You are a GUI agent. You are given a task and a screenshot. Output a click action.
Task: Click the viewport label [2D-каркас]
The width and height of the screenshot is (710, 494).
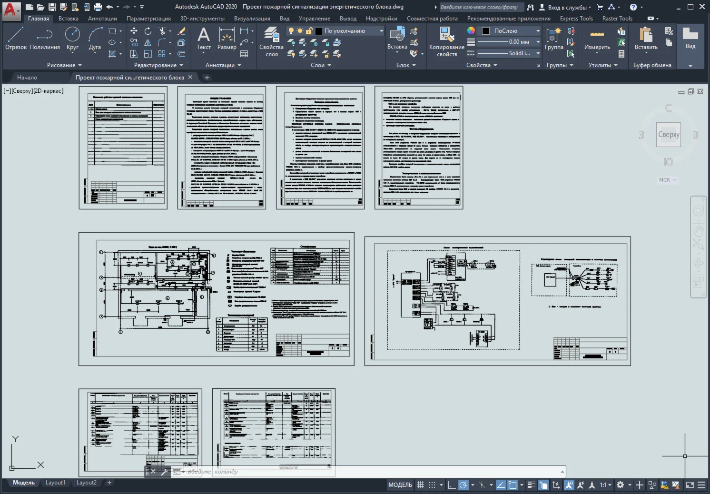48,91
